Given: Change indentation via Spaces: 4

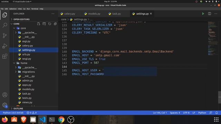Looking at the screenshot, I should pyautogui.click(x=175, y=113).
